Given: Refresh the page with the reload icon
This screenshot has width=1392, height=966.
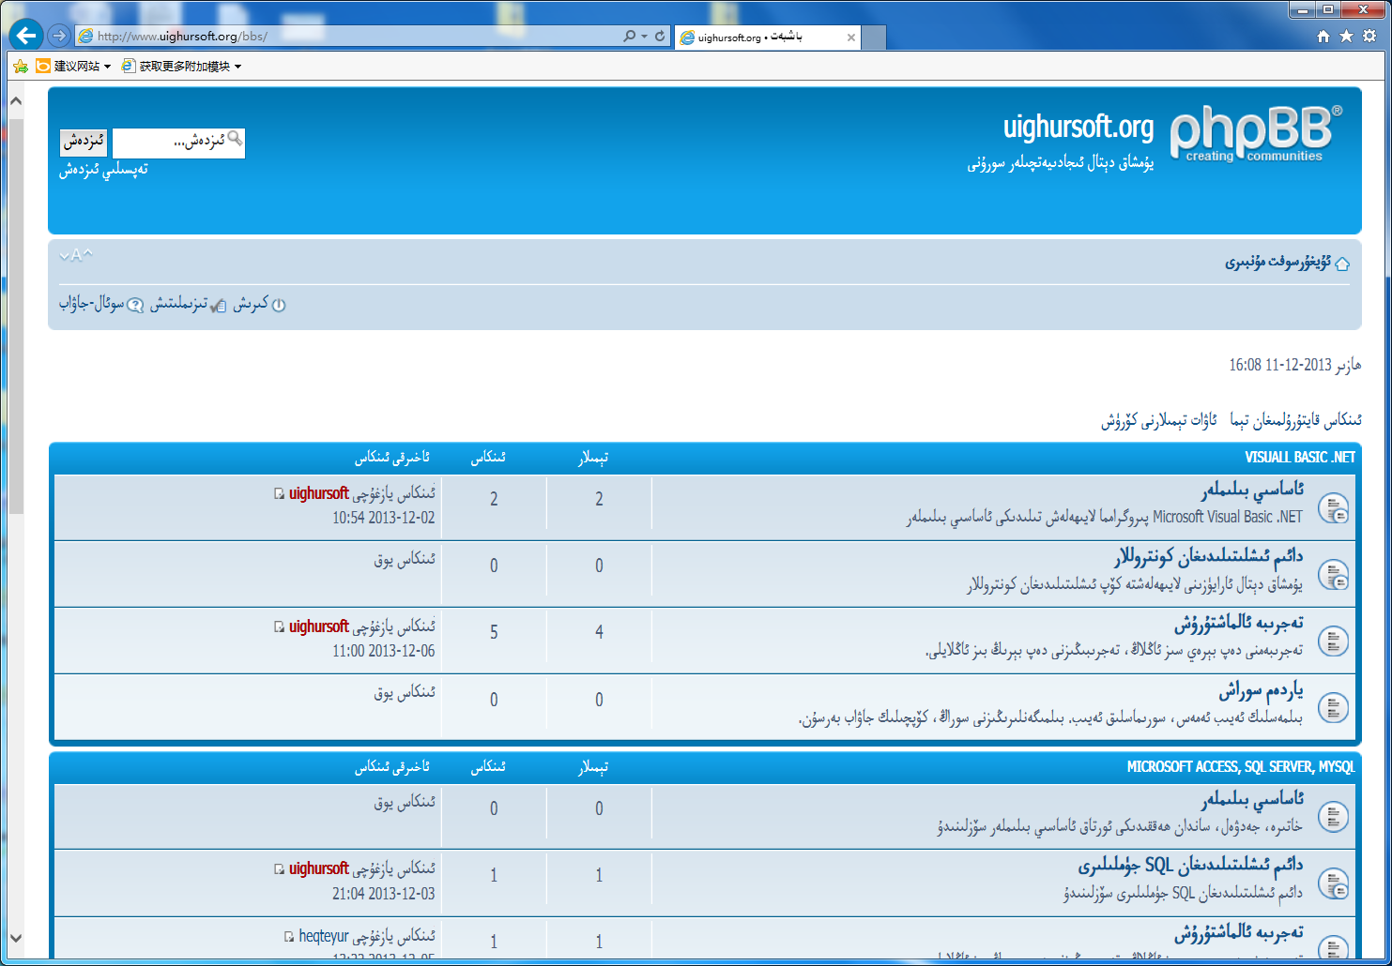Looking at the screenshot, I should point(660,36).
